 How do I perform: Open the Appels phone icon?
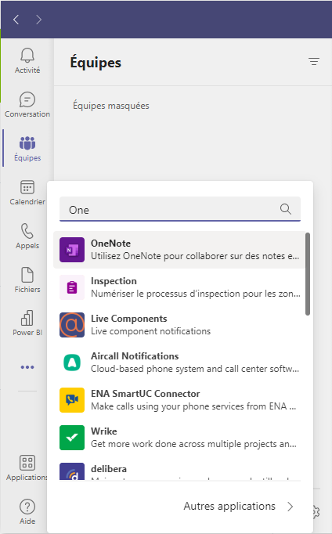click(x=27, y=231)
